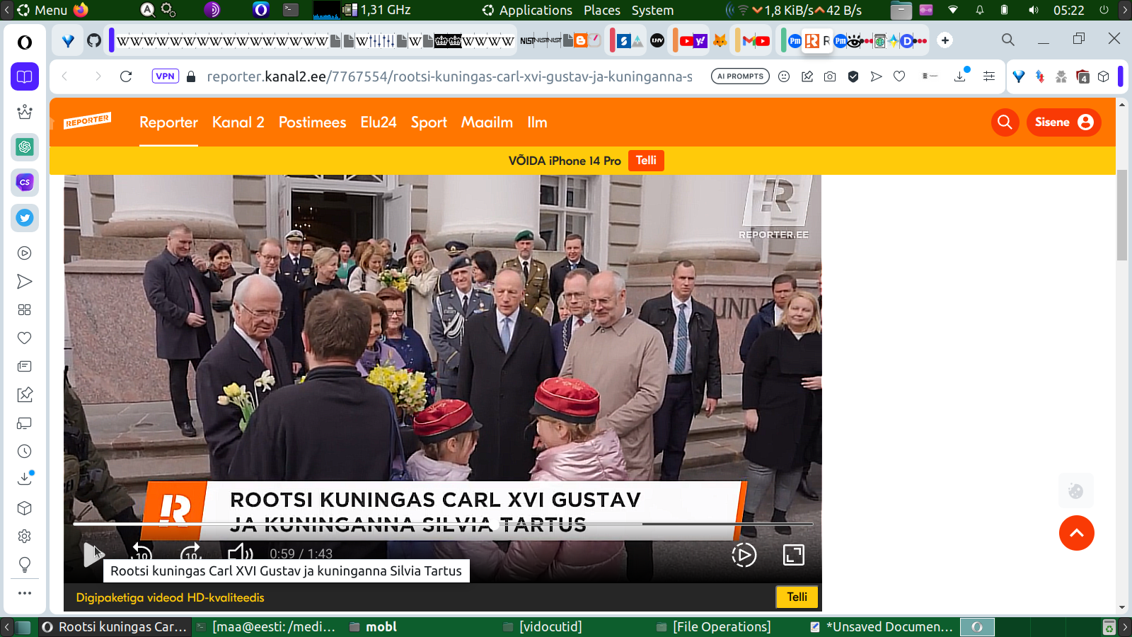
Task: Click the video progress bar
Action: (x=443, y=524)
